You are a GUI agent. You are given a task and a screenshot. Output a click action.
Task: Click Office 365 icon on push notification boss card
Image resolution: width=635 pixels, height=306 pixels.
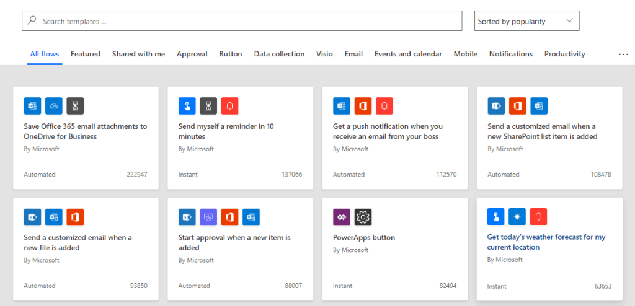point(363,106)
